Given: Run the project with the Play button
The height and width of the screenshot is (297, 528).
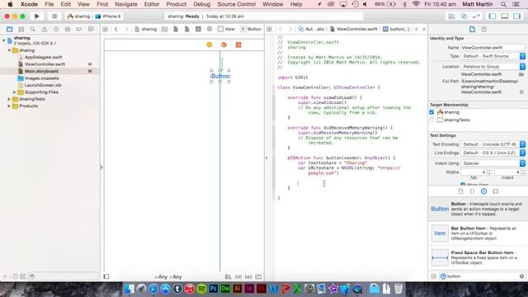Looking at the screenshot, I should pyautogui.click(x=36, y=16).
